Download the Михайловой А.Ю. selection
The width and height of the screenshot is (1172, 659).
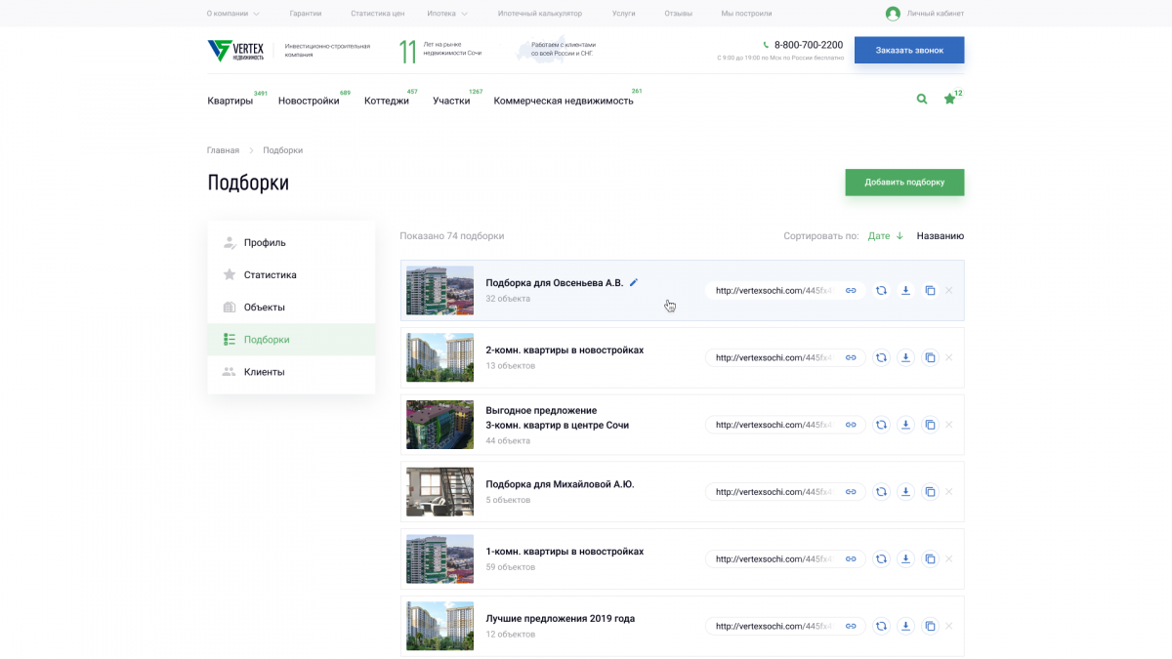coord(905,492)
